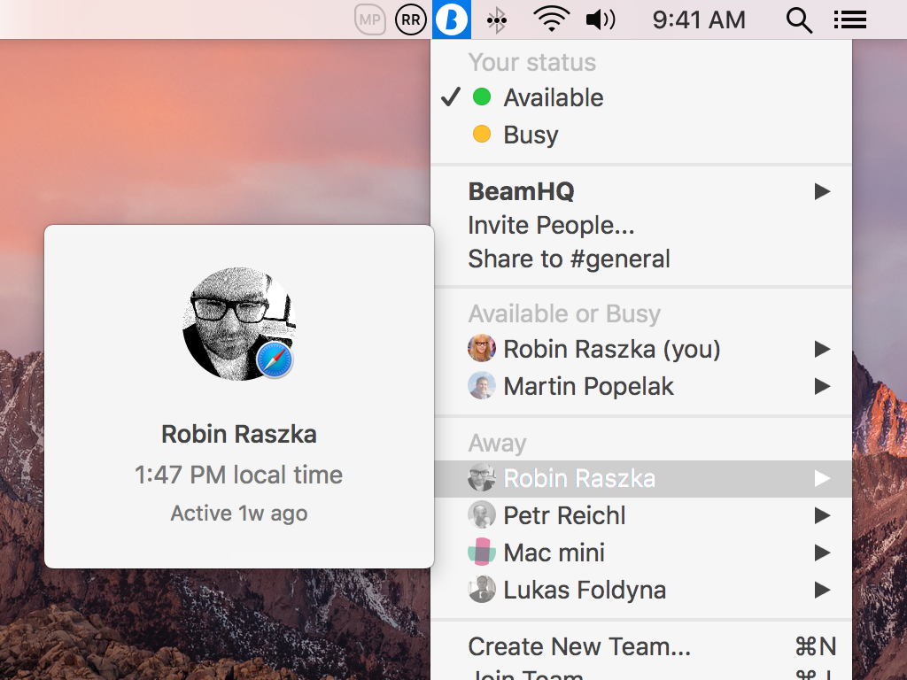Image resolution: width=907 pixels, height=680 pixels.
Task: Expand away Robin Raszka submenu arrow
Action: click(822, 478)
